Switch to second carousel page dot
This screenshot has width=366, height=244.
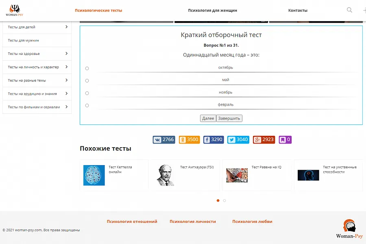click(x=224, y=200)
